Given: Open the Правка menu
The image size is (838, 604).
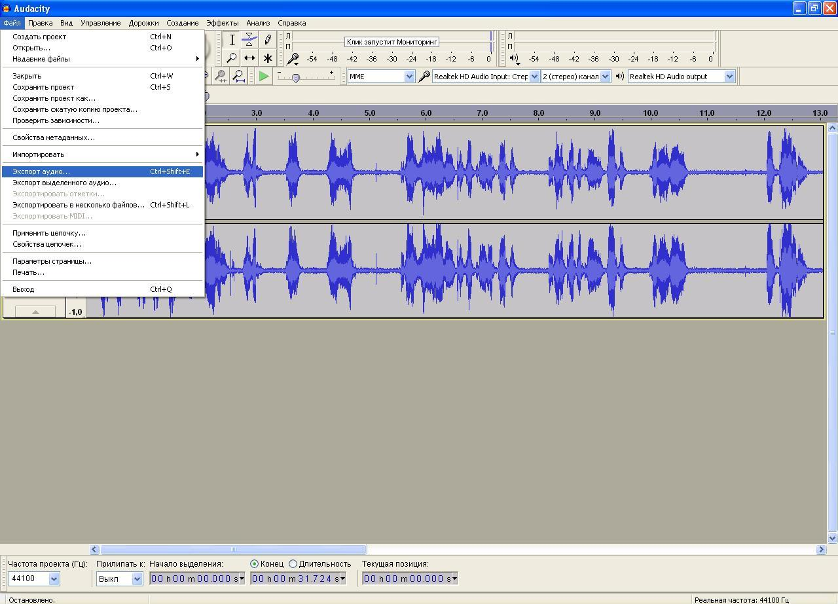Looking at the screenshot, I should pos(41,23).
